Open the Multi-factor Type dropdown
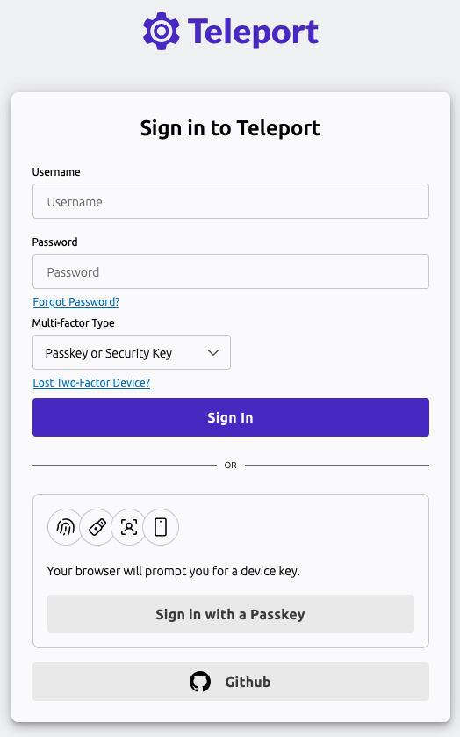Screen dimensions: 460x737 pyautogui.click(x=132, y=352)
